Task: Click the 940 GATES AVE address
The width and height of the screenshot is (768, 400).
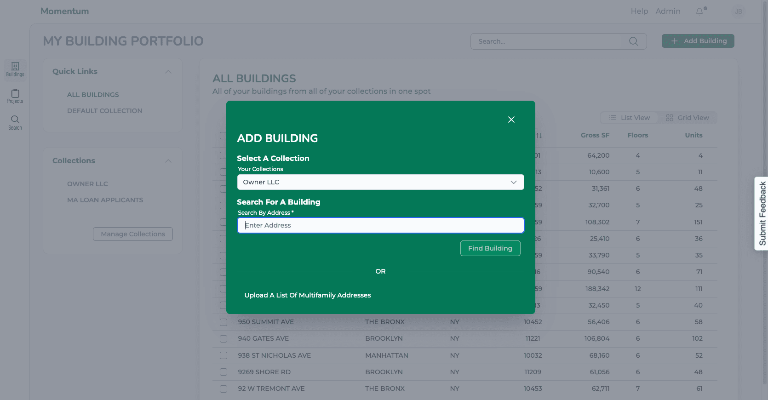Action: pyautogui.click(x=264, y=338)
